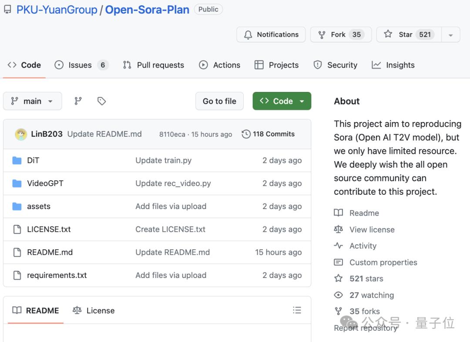This screenshot has height=342, width=470.
Task: Expand the green Code dropdown button
Action: tap(282, 101)
